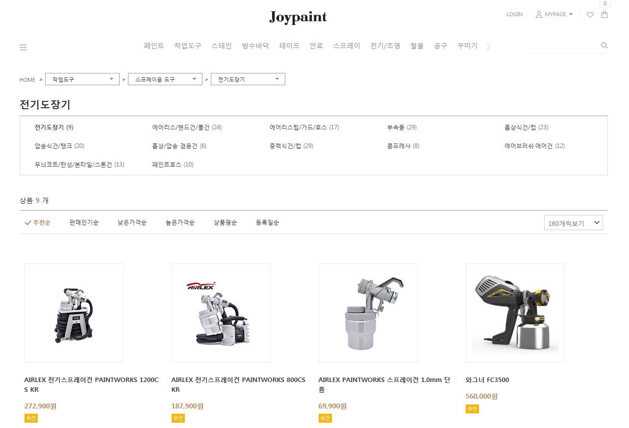Open the 160개씩보기 items-per-page dropdown
Viewport: 629px width, 428px height.
[574, 223]
